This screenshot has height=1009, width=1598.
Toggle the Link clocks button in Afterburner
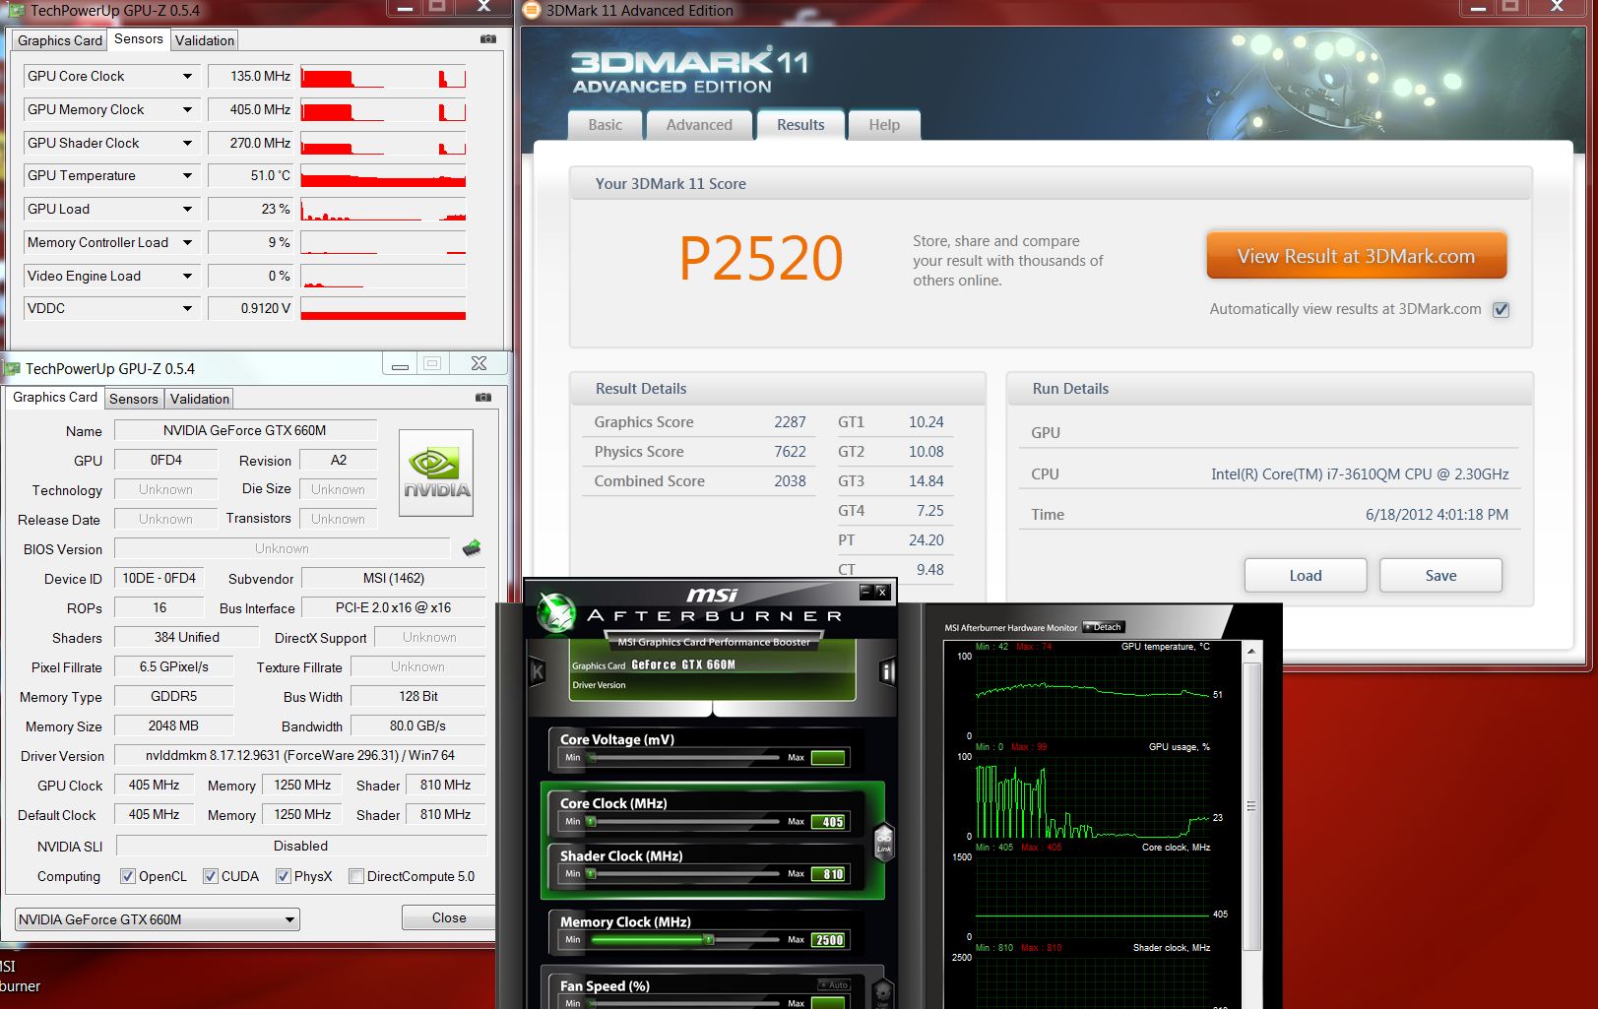pyautogui.click(x=883, y=842)
